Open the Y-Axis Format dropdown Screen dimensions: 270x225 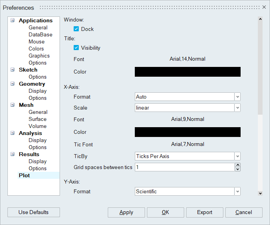click(237, 191)
